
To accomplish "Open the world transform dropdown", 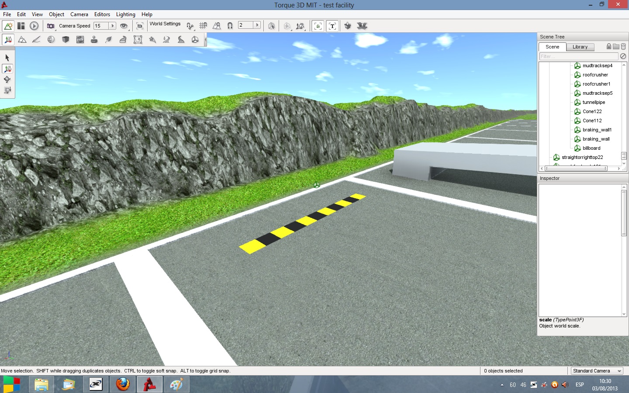I will [300, 26].
